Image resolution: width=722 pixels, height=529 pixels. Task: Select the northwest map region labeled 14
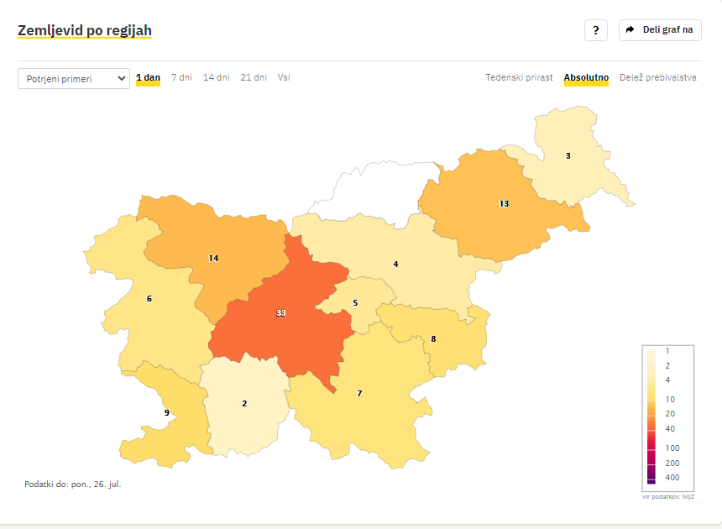pos(213,259)
